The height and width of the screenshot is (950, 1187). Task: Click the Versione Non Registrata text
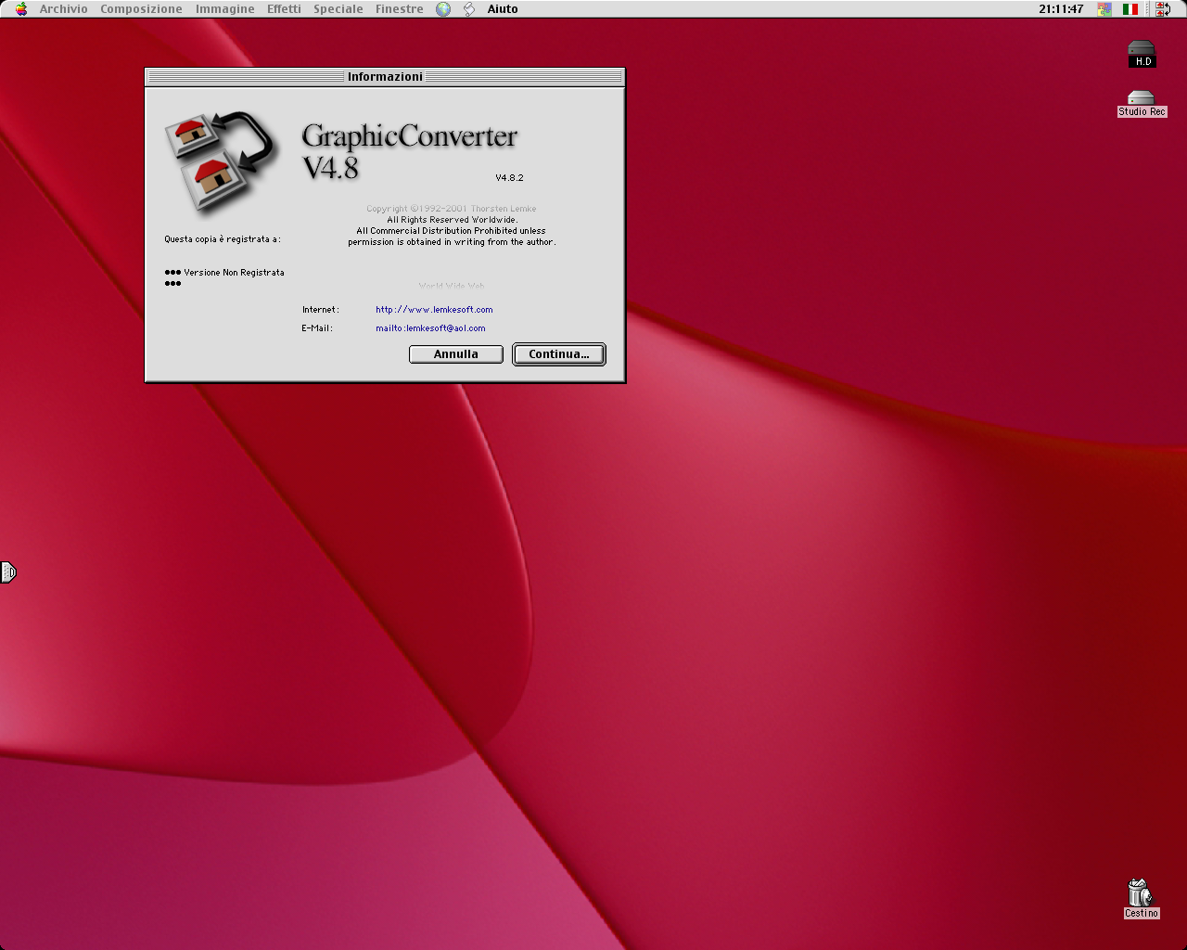coord(234,273)
